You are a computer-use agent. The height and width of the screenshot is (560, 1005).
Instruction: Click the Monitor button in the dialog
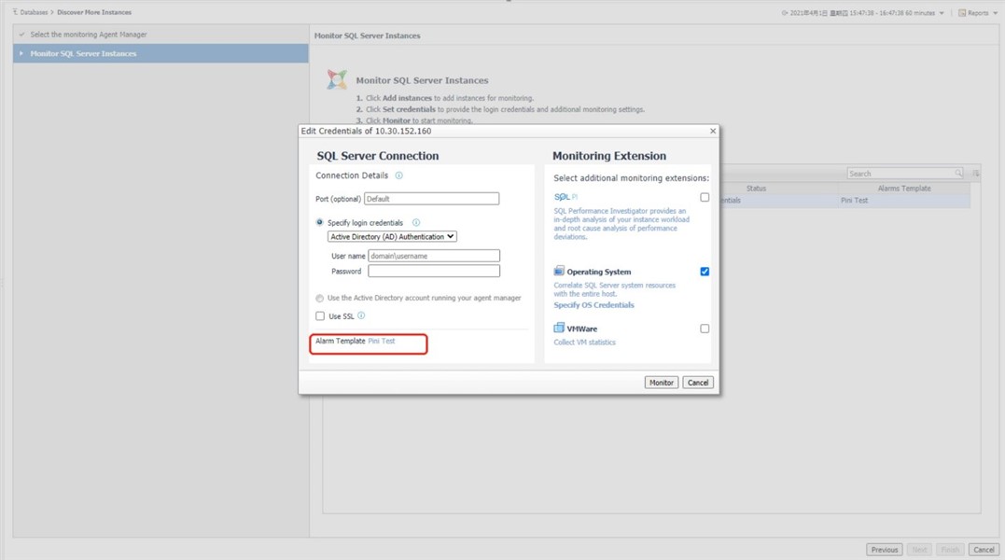point(662,383)
